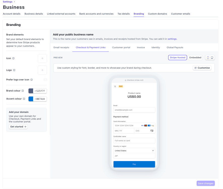Click the card number field in preview
Screen dimensions: 223x189
[134, 125]
